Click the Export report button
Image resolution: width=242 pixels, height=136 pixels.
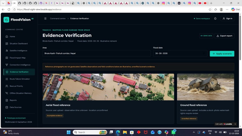tap(224, 36)
